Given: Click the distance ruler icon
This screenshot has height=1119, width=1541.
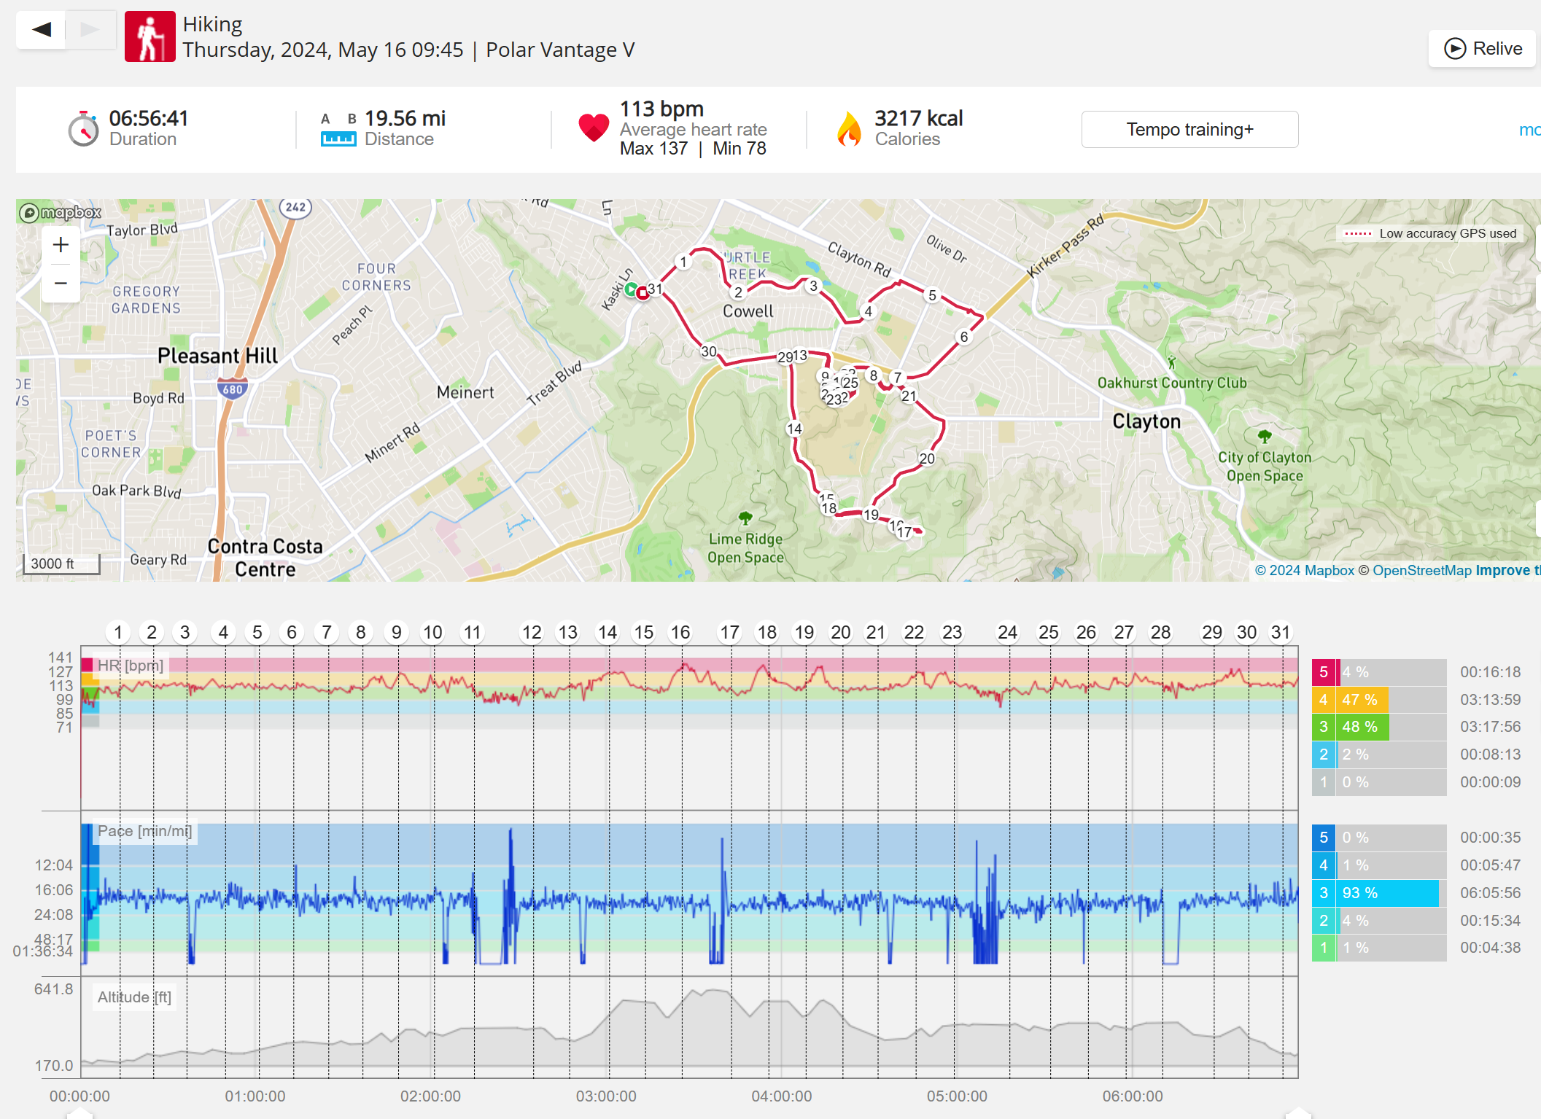Looking at the screenshot, I should [338, 139].
